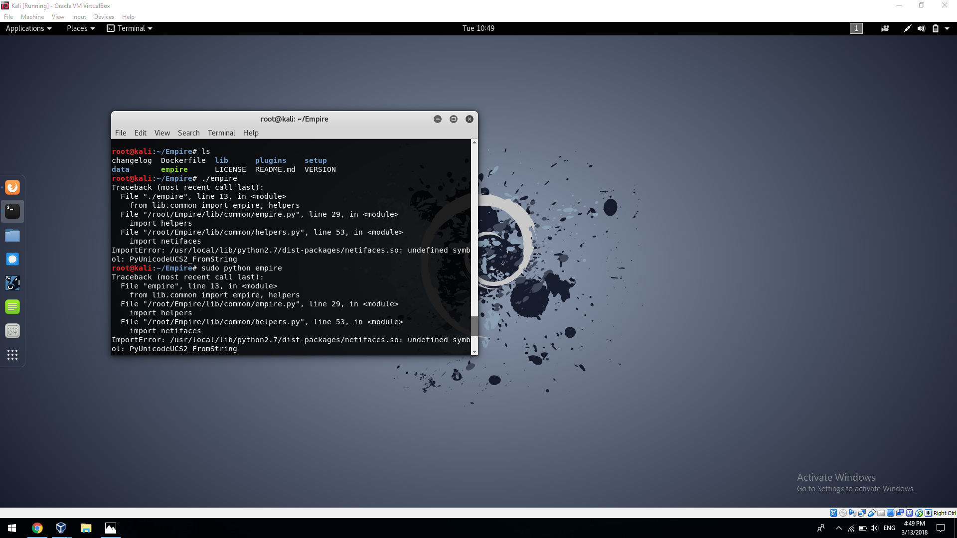Image resolution: width=957 pixels, height=538 pixels.
Task: Click the VirtualBox mouse integration status icon
Action: click(919, 513)
